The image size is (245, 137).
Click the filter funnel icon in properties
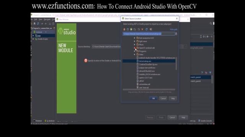(210, 73)
